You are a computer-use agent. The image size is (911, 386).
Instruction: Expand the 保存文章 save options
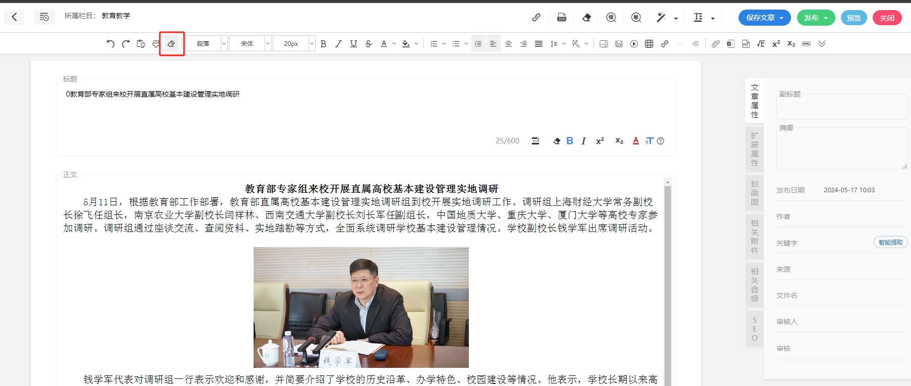(x=781, y=18)
